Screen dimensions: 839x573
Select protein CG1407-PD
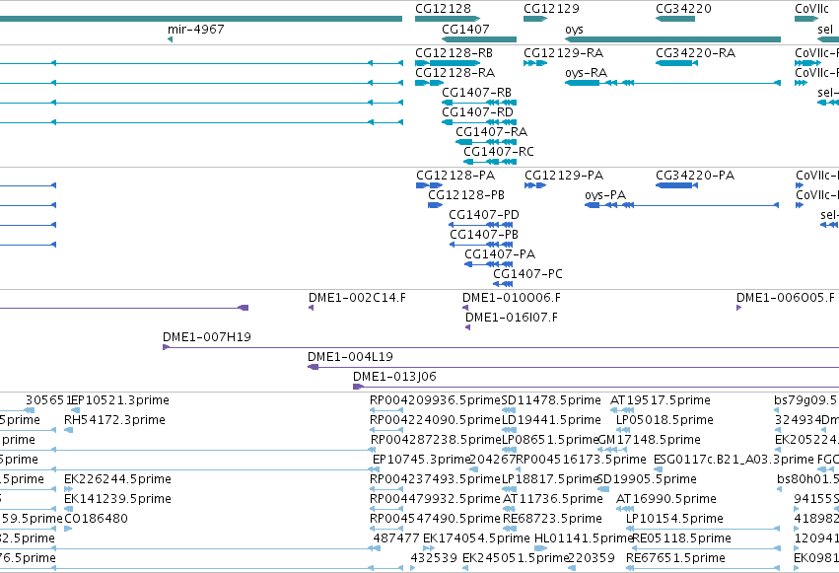click(484, 215)
